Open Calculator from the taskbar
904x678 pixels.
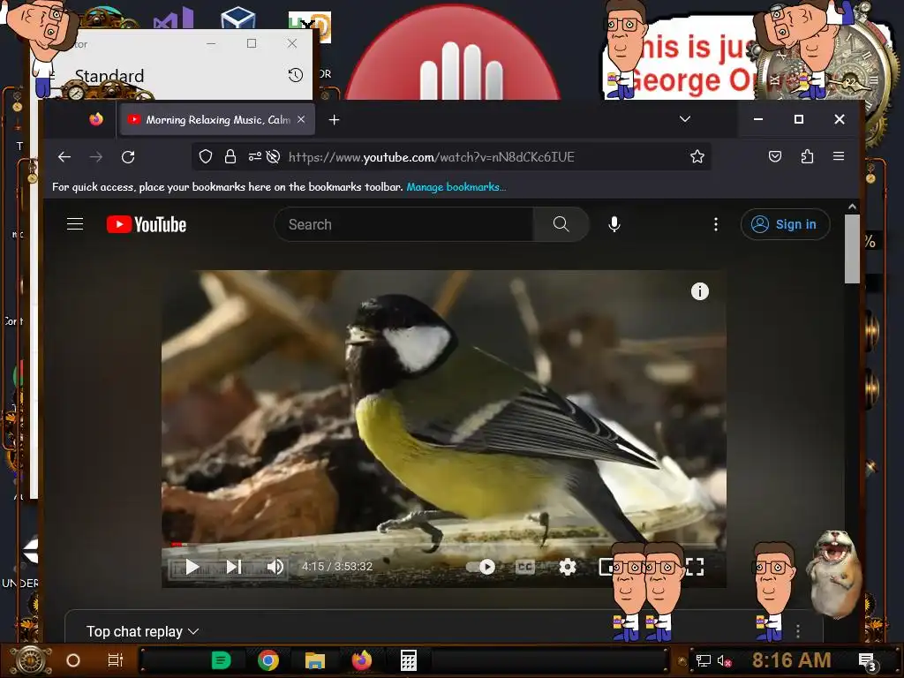[409, 660]
